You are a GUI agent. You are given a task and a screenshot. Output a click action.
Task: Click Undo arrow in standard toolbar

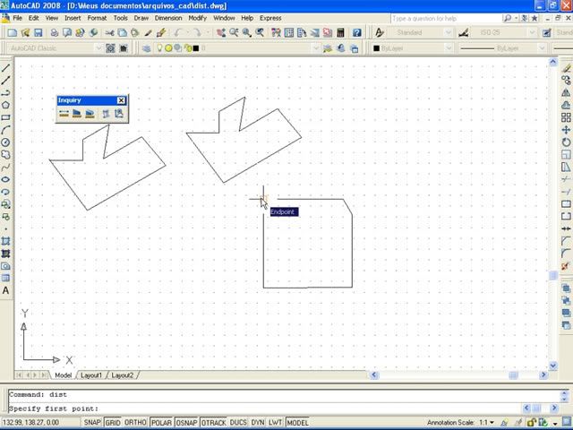coord(178,33)
